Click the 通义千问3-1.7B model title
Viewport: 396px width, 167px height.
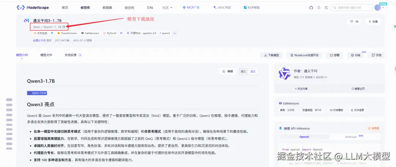47,21
